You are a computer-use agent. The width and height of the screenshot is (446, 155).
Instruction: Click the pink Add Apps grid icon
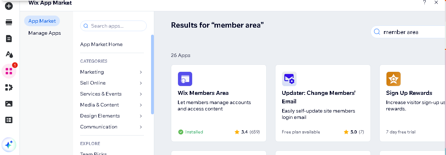9,71
